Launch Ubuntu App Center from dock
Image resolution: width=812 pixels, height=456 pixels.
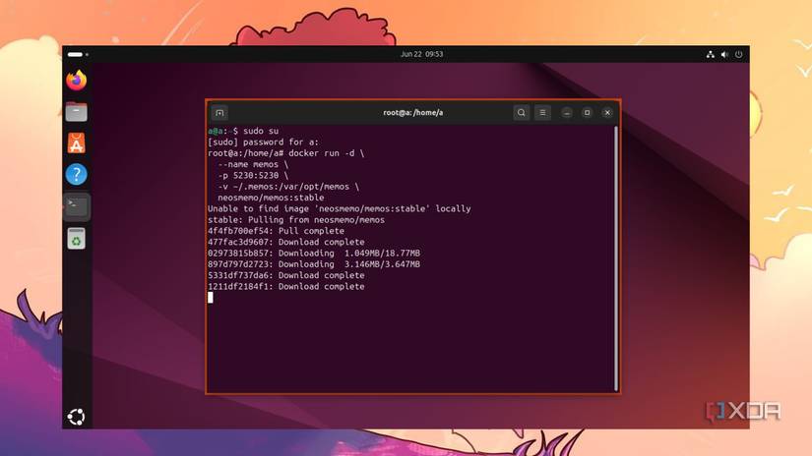click(76, 143)
